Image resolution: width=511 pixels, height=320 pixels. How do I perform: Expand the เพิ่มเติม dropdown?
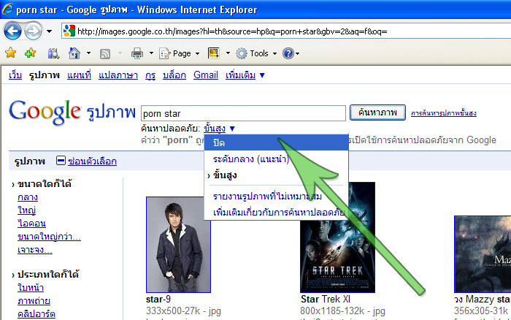tap(245, 75)
